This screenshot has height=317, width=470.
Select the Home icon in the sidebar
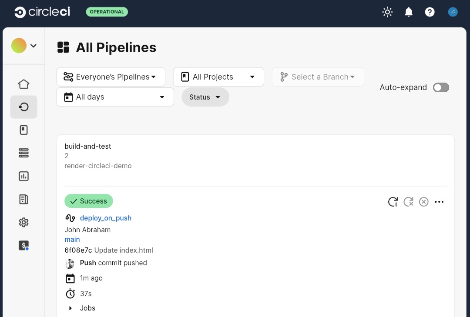pyautogui.click(x=23, y=84)
